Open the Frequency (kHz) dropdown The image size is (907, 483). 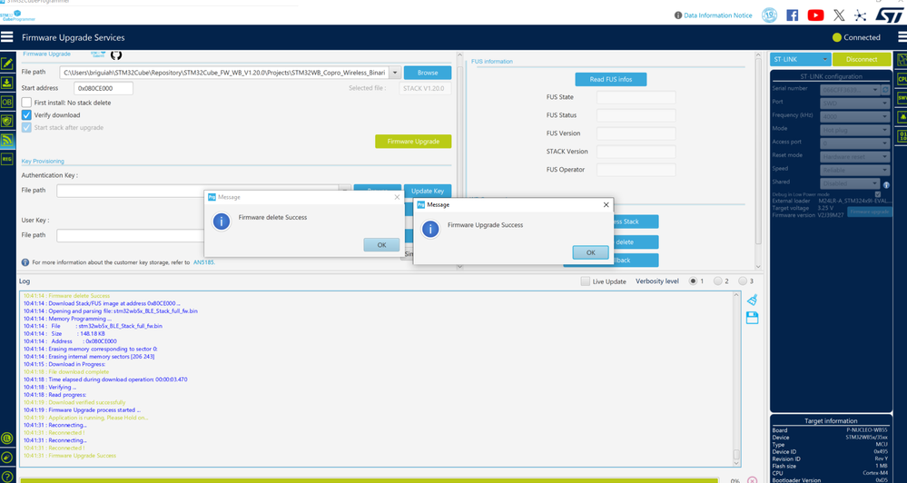(x=855, y=117)
